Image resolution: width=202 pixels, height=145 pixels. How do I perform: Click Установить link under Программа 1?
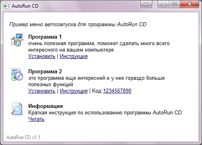42,56
